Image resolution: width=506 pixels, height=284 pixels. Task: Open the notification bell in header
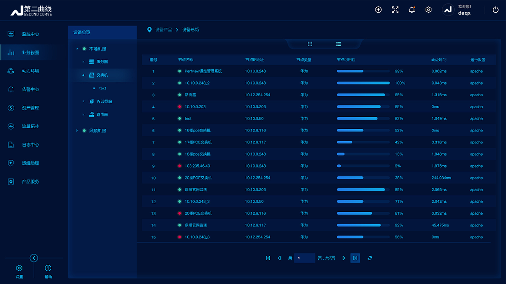point(412,10)
